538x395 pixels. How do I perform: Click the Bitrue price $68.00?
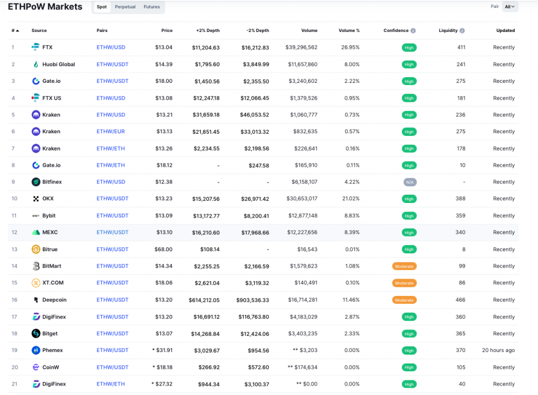pos(163,249)
